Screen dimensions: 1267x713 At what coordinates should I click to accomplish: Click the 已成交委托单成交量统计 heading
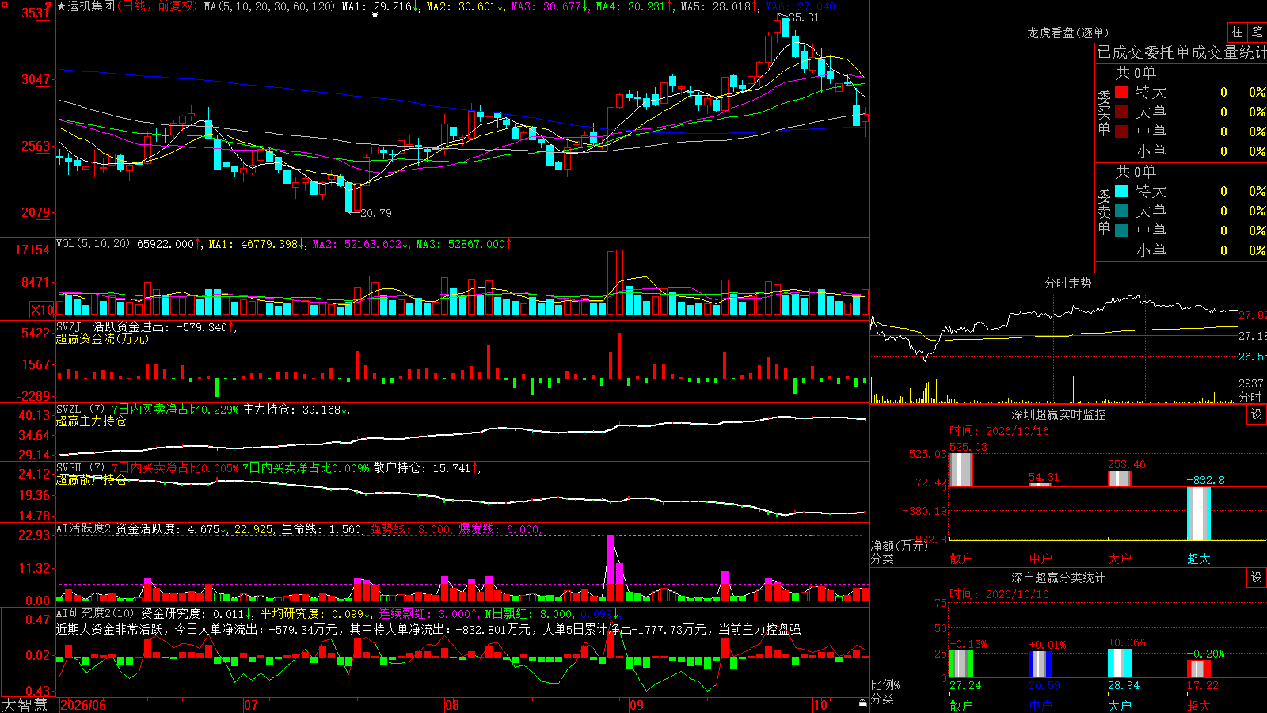(1181, 52)
